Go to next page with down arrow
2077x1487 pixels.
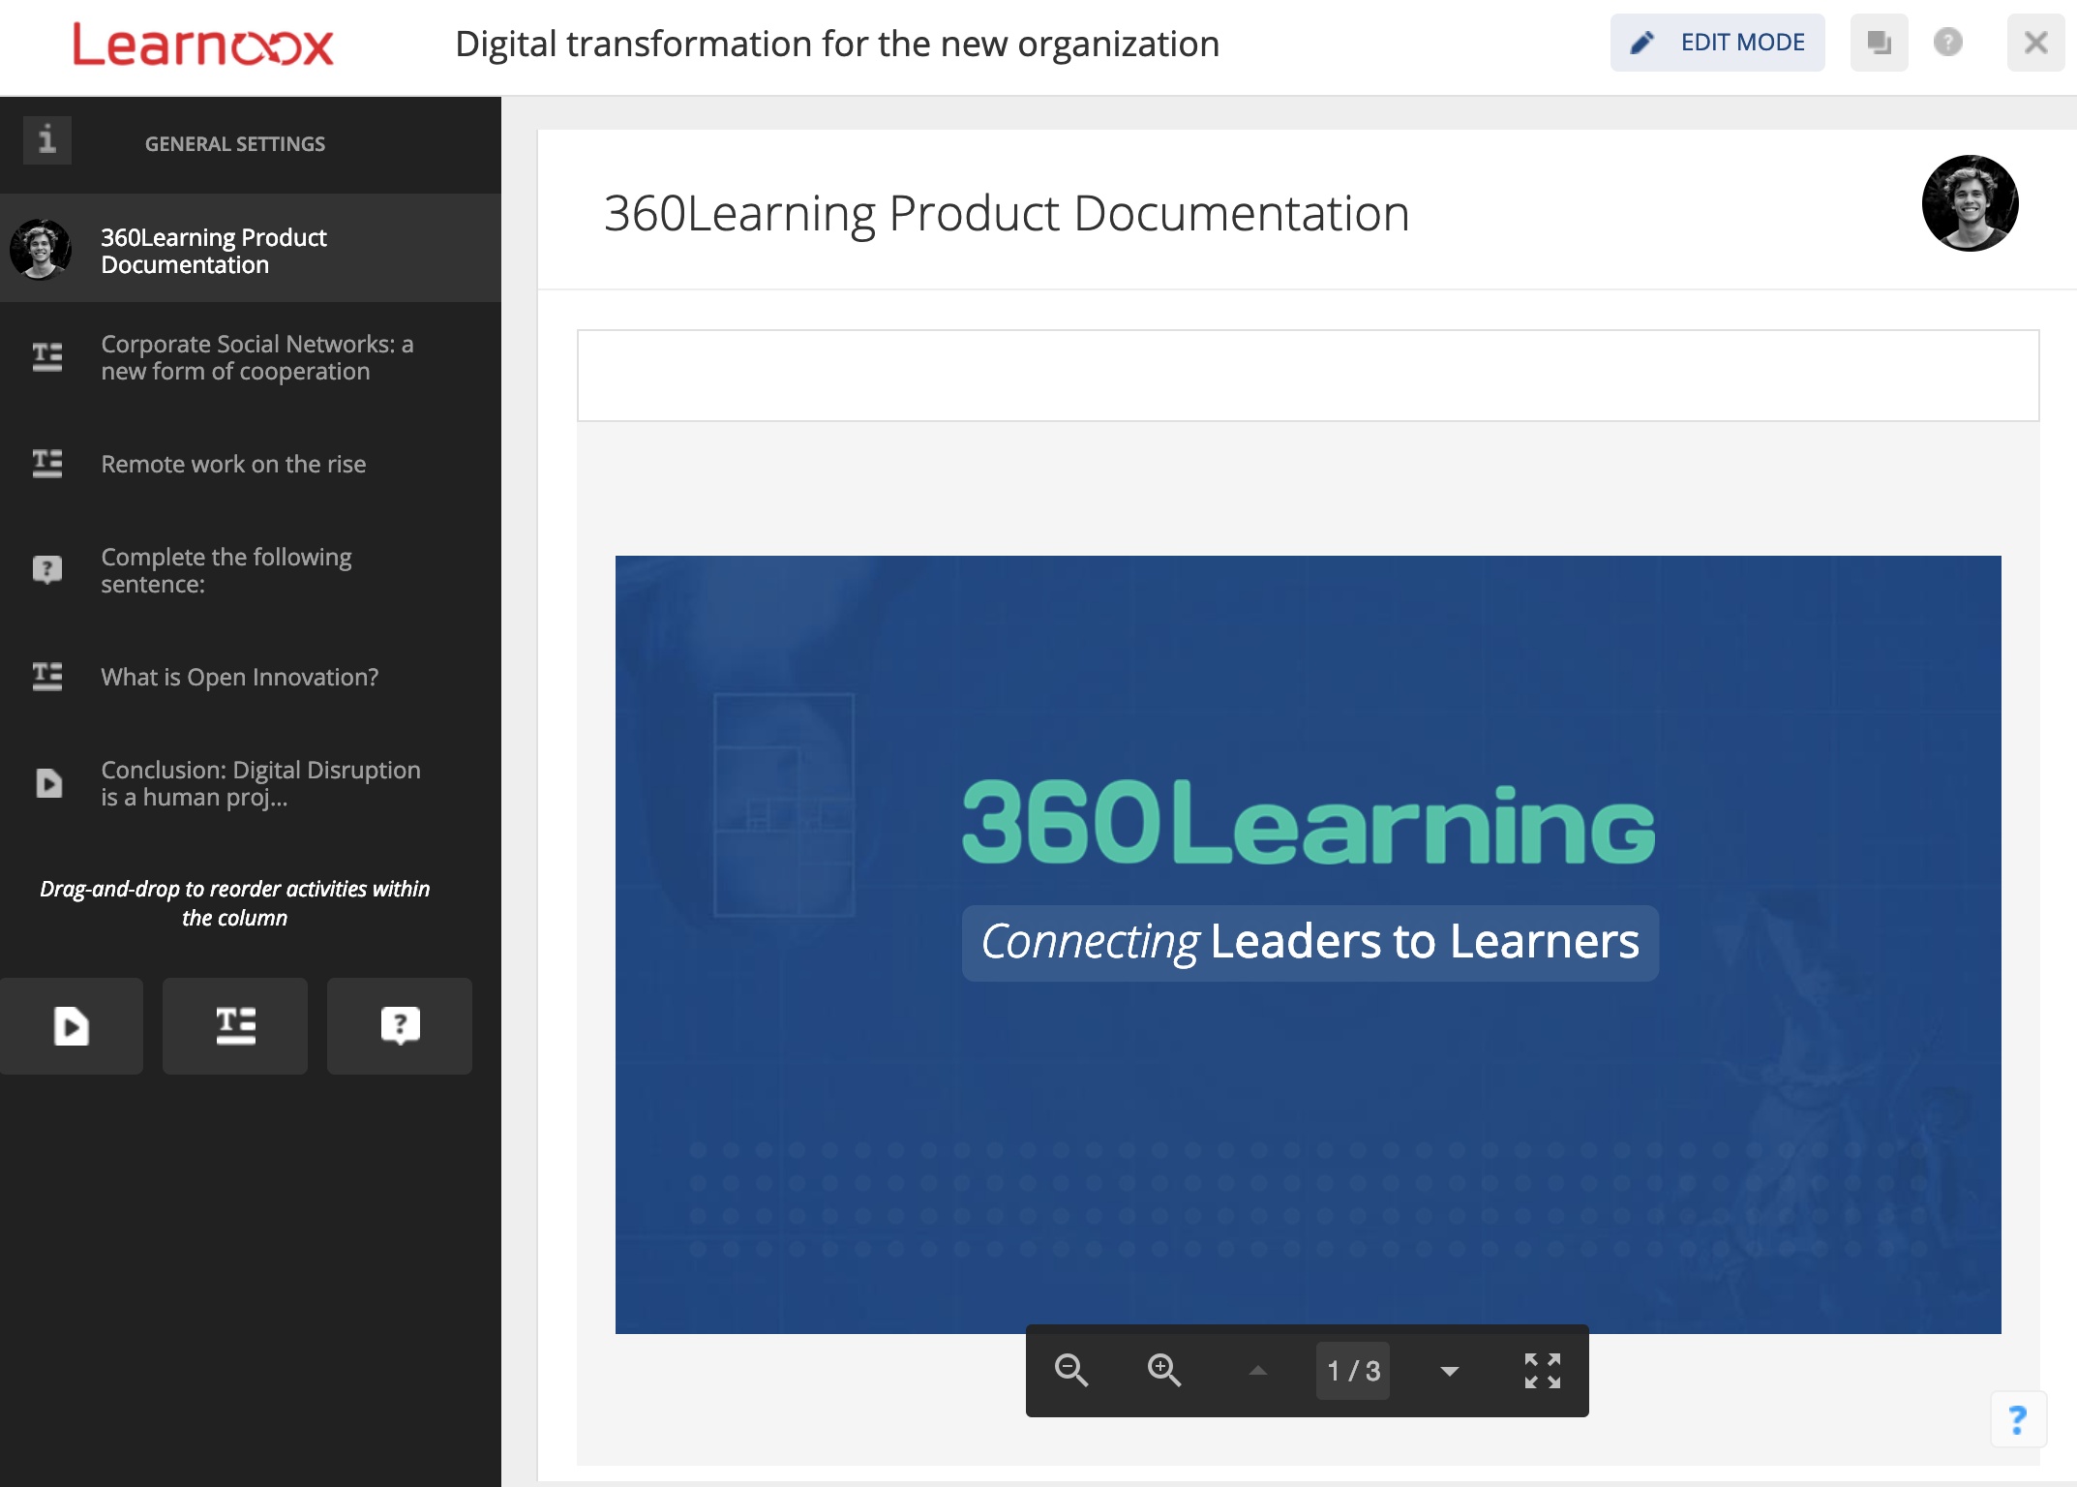click(1450, 1371)
